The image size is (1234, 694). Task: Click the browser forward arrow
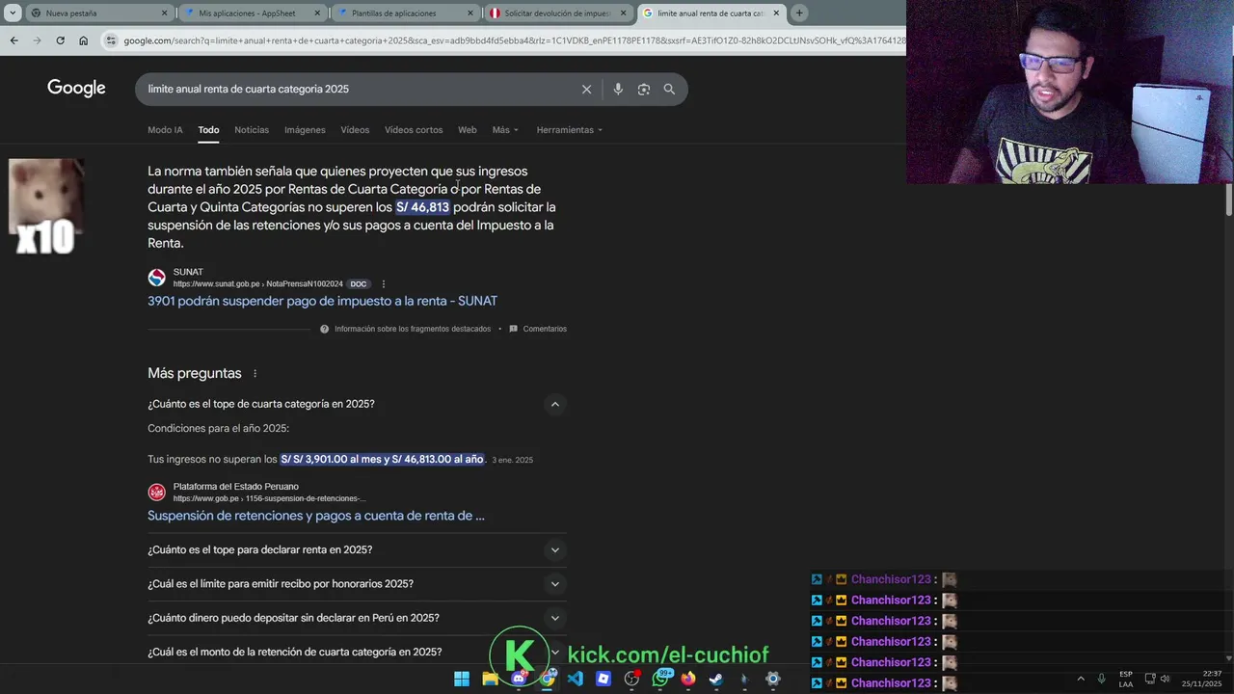click(x=37, y=40)
